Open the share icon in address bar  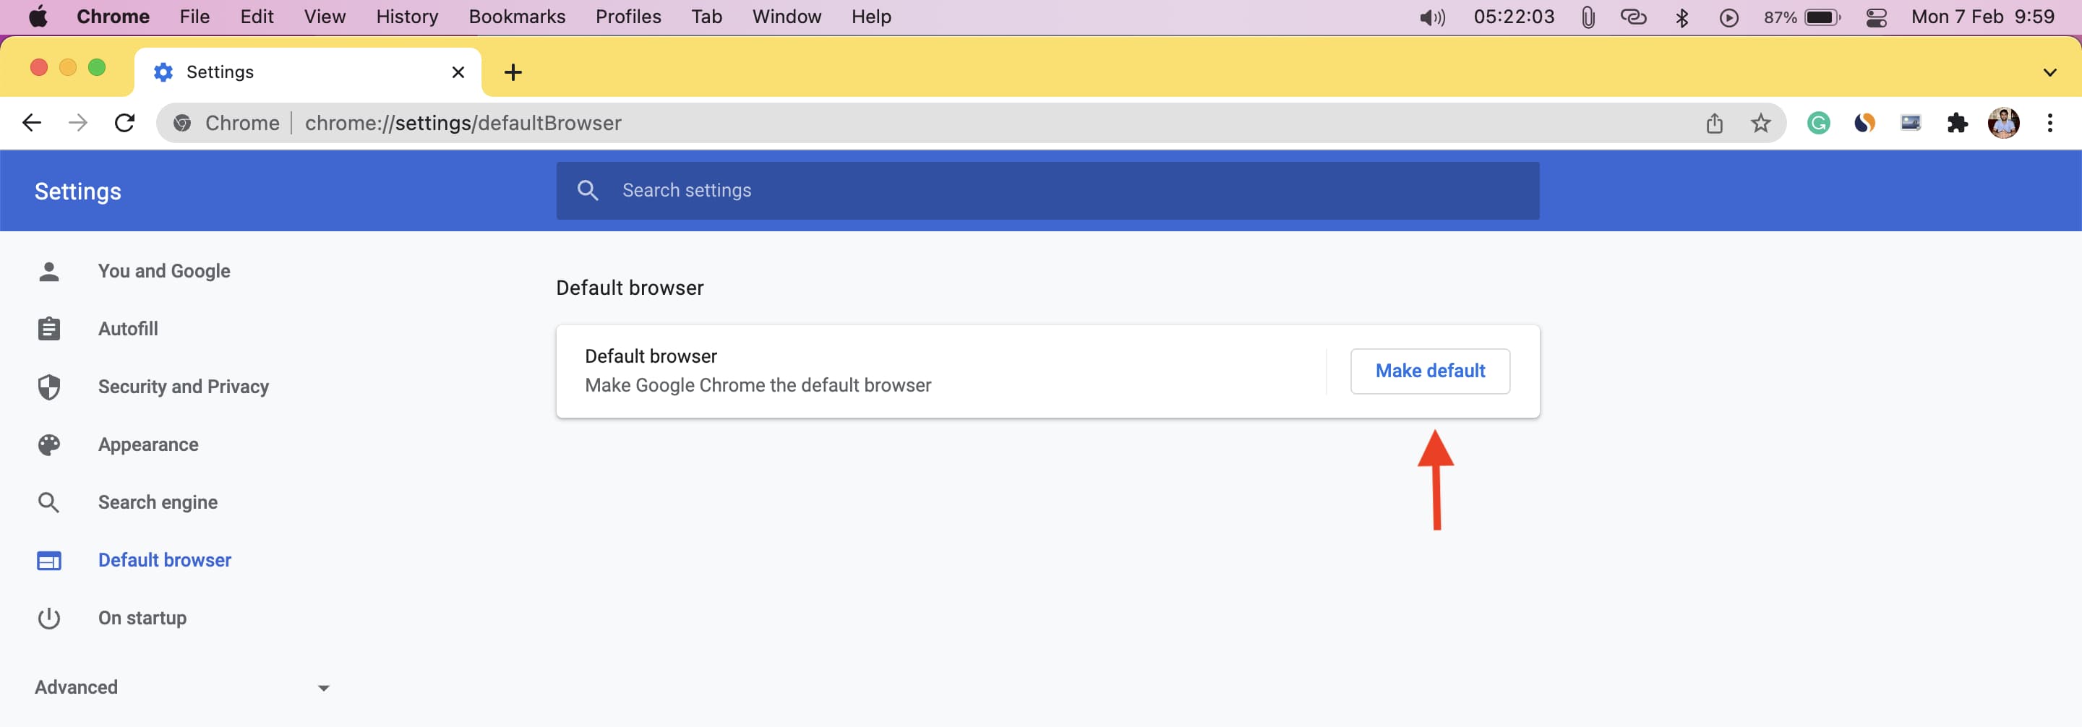click(1714, 123)
